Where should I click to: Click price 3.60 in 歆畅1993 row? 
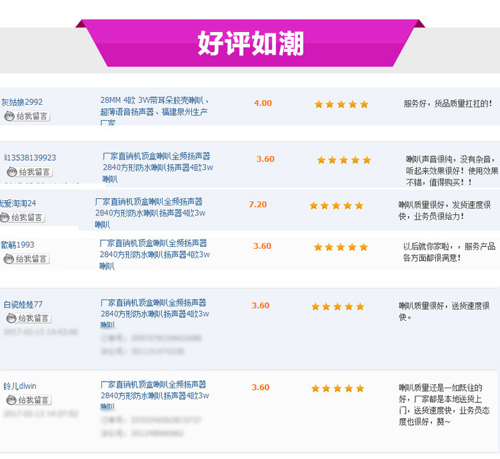point(262,246)
